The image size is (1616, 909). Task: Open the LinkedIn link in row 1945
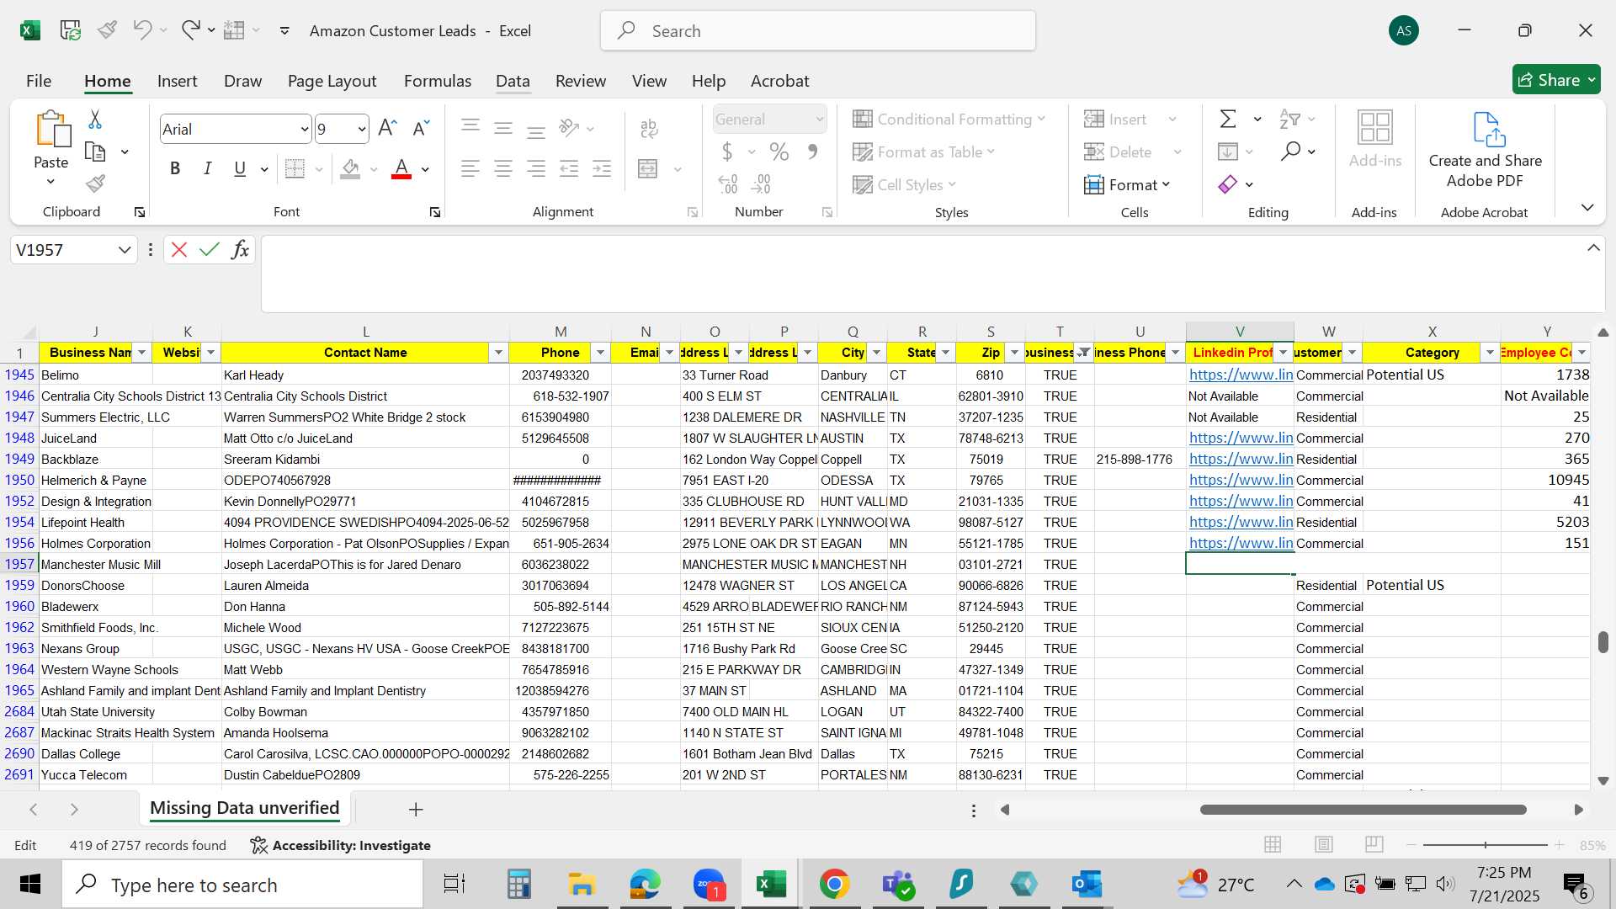(1241, 375)
